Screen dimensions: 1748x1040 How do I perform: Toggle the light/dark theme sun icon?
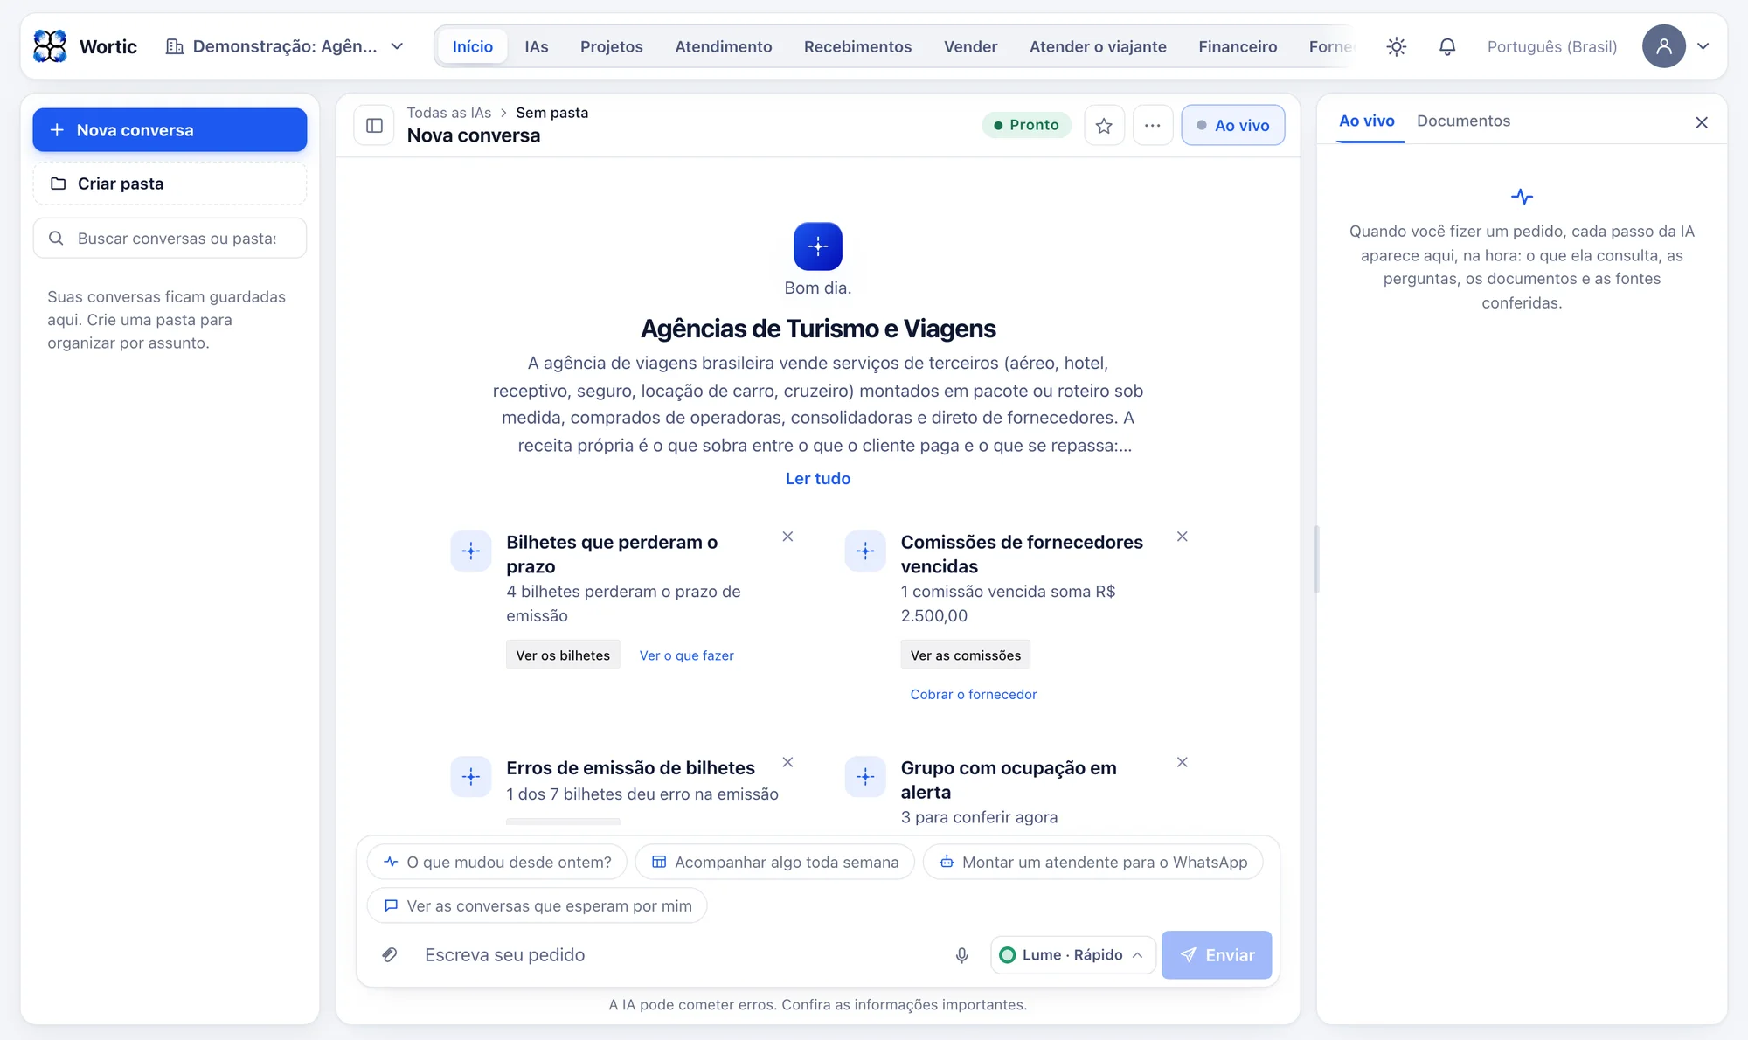point(1396,46)
